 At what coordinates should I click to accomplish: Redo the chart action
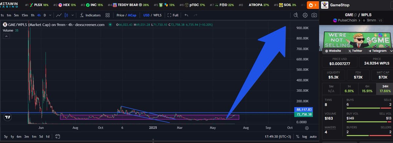[196, 15]
